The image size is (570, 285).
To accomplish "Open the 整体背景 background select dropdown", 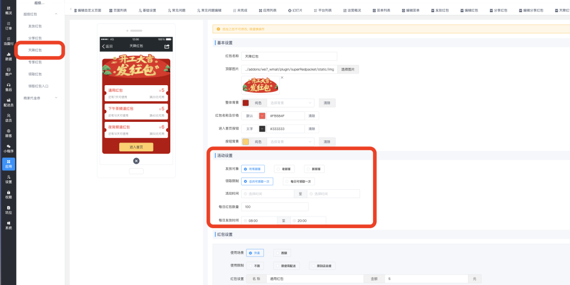I will point(292,103).
